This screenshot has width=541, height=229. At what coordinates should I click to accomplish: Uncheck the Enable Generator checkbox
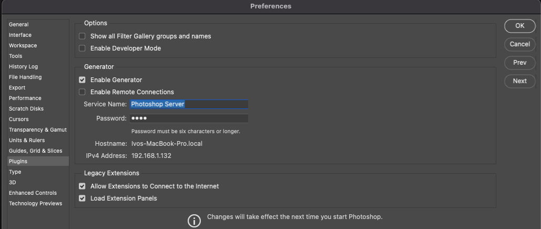click(x=82, y=80)
